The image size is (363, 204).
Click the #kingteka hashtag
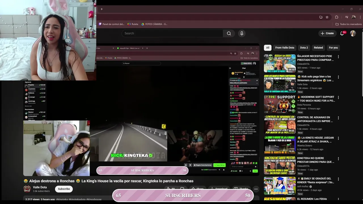tap(62, 199)
